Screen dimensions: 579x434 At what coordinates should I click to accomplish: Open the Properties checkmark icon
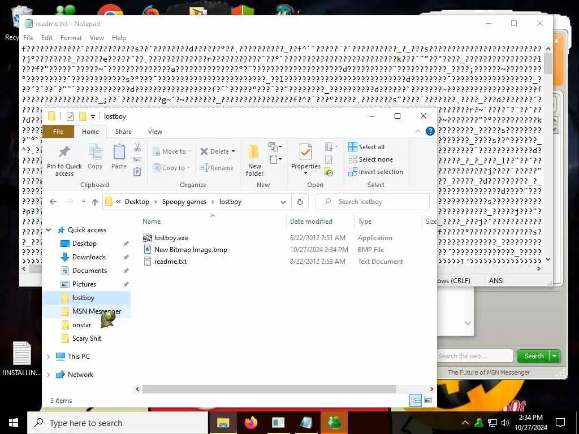[x=305, y=153]
